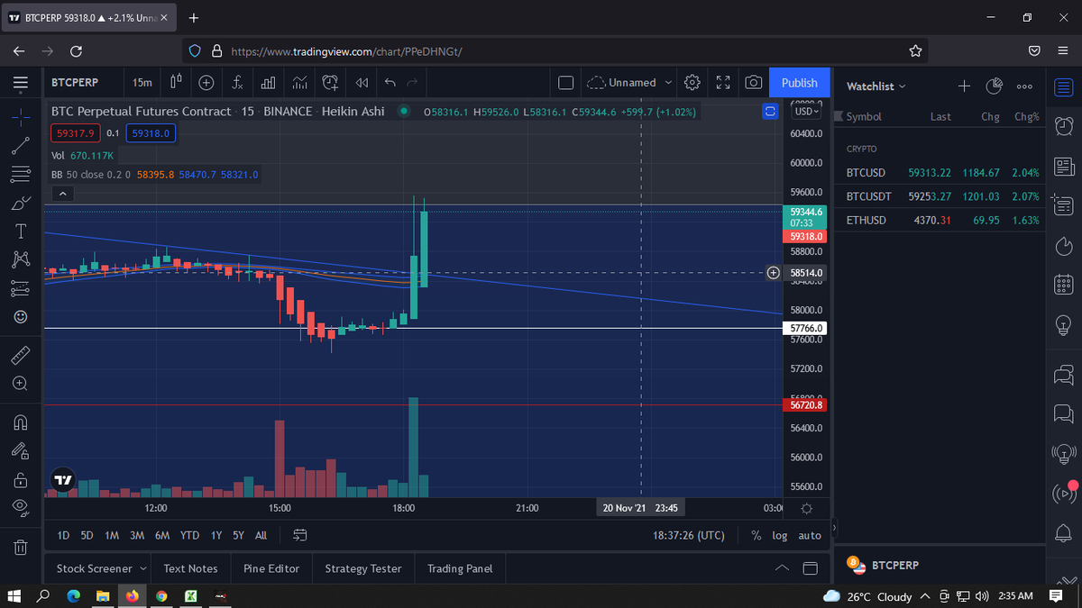
Task: Toggle hide all drawings eye icon
Action: pos(20,508)
